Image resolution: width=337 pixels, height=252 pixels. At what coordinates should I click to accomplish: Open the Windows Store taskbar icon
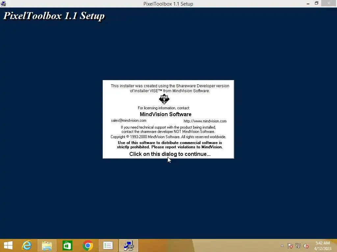point(67,245)
